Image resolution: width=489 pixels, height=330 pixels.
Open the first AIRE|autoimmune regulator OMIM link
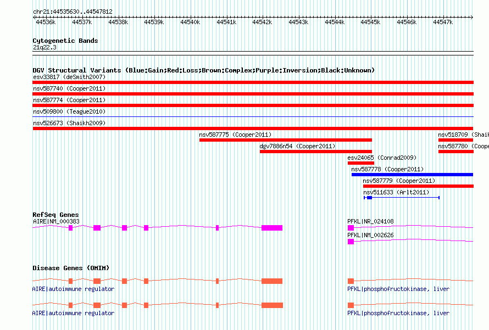click(73, 289)
